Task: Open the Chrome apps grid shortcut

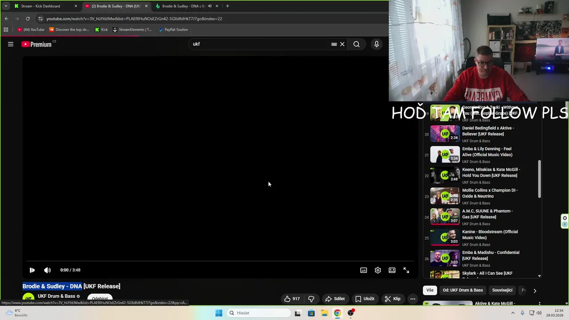Action: (x=6, y=30)
